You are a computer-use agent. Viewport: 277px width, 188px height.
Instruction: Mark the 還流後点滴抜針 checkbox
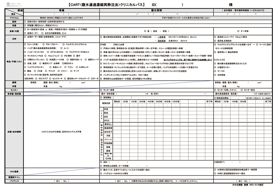[x=215, y=40]
